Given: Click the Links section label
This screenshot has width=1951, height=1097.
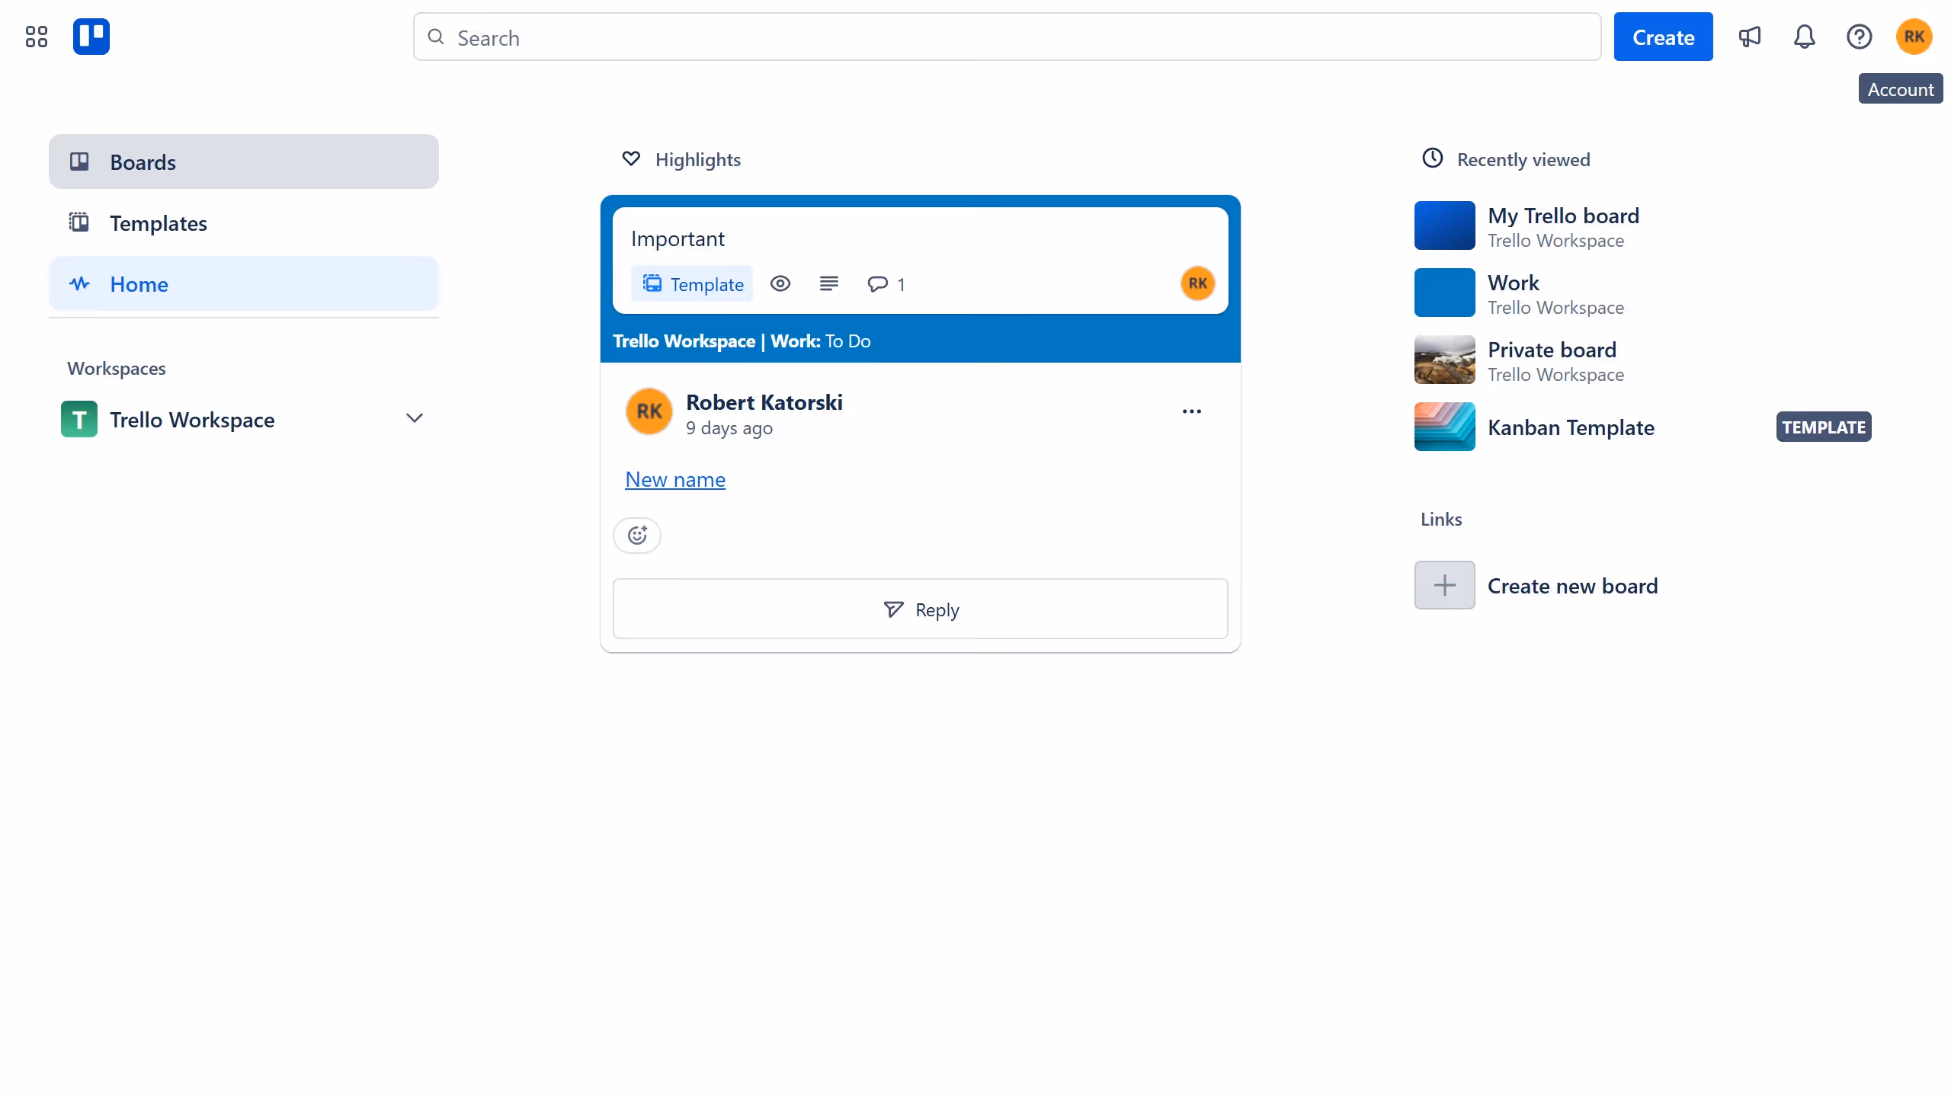Looking at the screenshot, I should coord(1441,519).
